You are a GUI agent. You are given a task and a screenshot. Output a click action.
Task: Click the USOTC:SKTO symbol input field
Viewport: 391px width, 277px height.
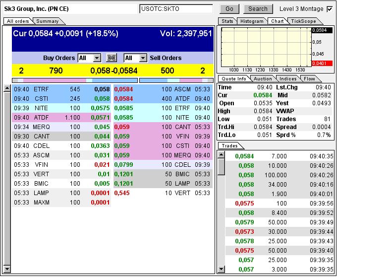[176, 9]
